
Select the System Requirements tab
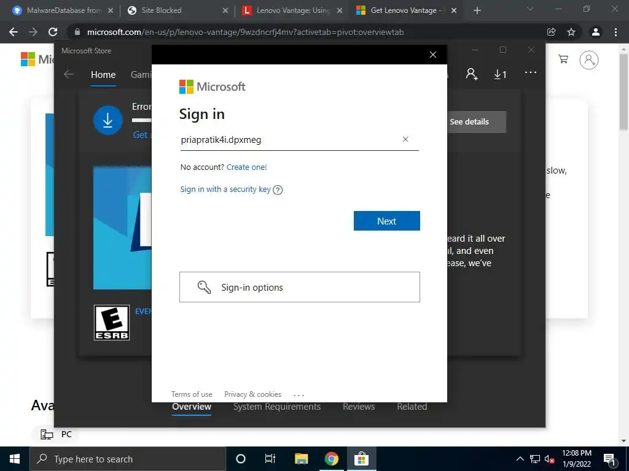point(277,407)
